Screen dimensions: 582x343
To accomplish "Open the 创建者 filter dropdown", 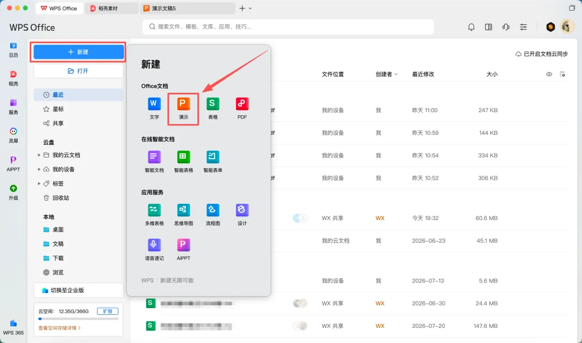I will [x=386, y=74].
